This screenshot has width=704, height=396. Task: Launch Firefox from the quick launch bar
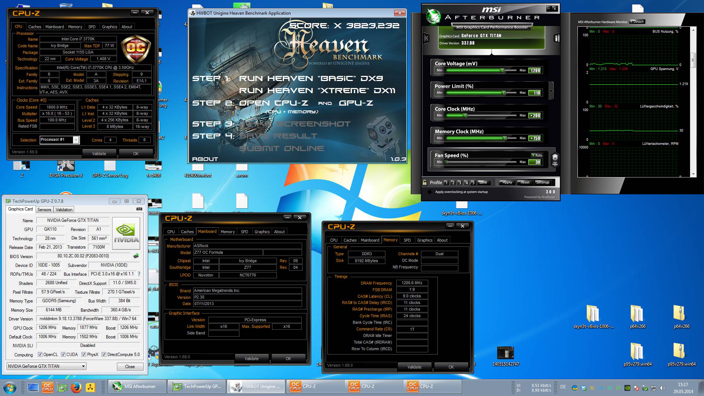pos(76,387)
